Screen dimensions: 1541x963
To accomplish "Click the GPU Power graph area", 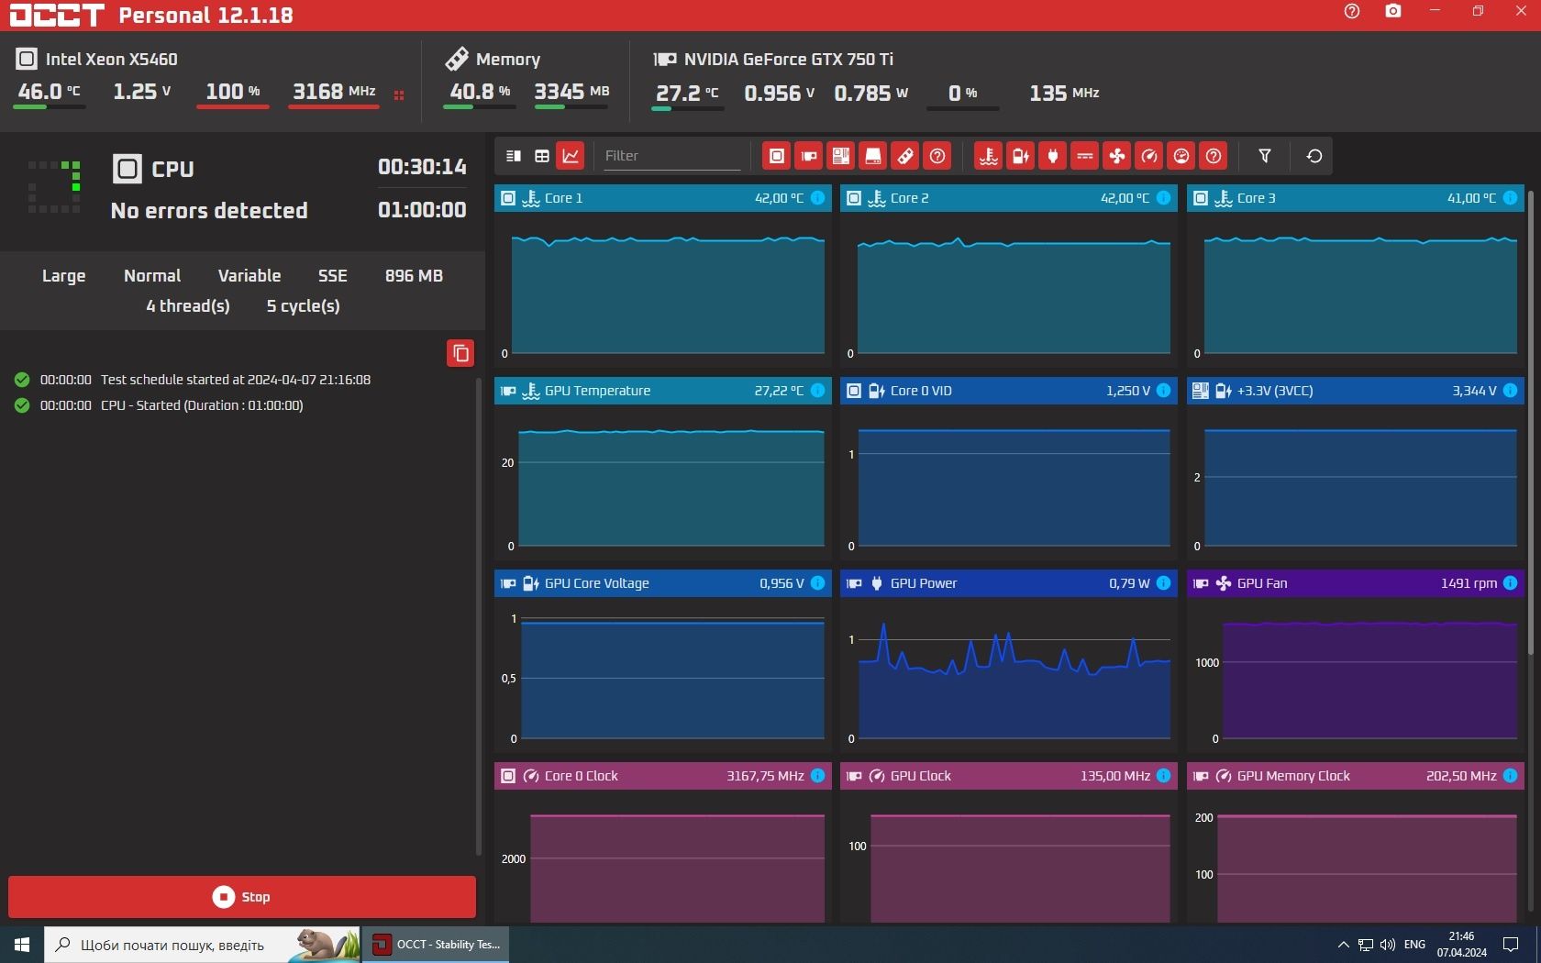I will tap(1009, 675).
